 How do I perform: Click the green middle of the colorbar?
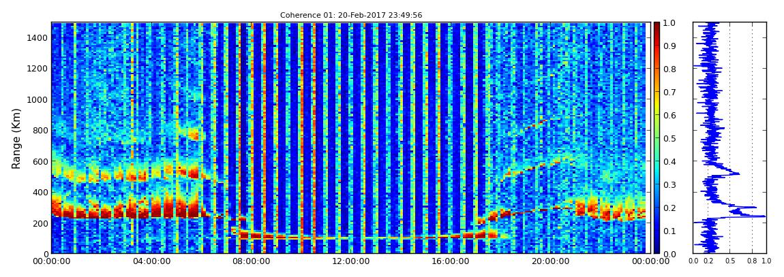pos(657,138)
